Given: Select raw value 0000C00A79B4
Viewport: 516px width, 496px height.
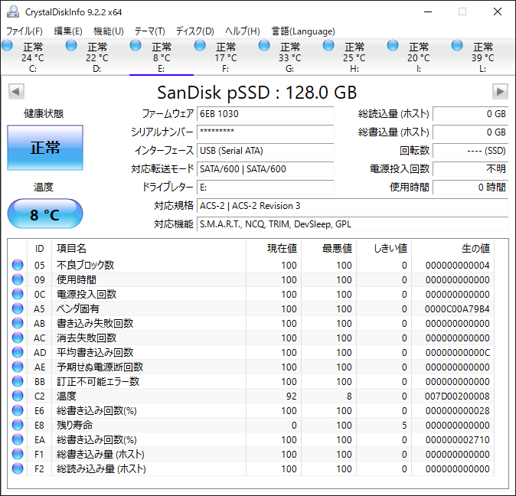Looking at the screenshot, I should [x=457, y=308].
